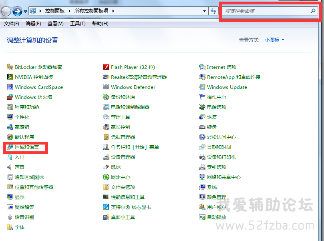Open the 家庭组 icon
This screenshot has width=324, height=241.
pos(10,127)
